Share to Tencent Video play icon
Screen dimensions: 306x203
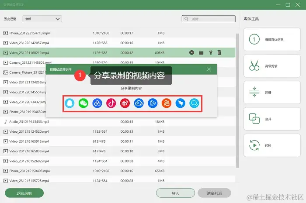pyautogui.click(x=153, y=103)
